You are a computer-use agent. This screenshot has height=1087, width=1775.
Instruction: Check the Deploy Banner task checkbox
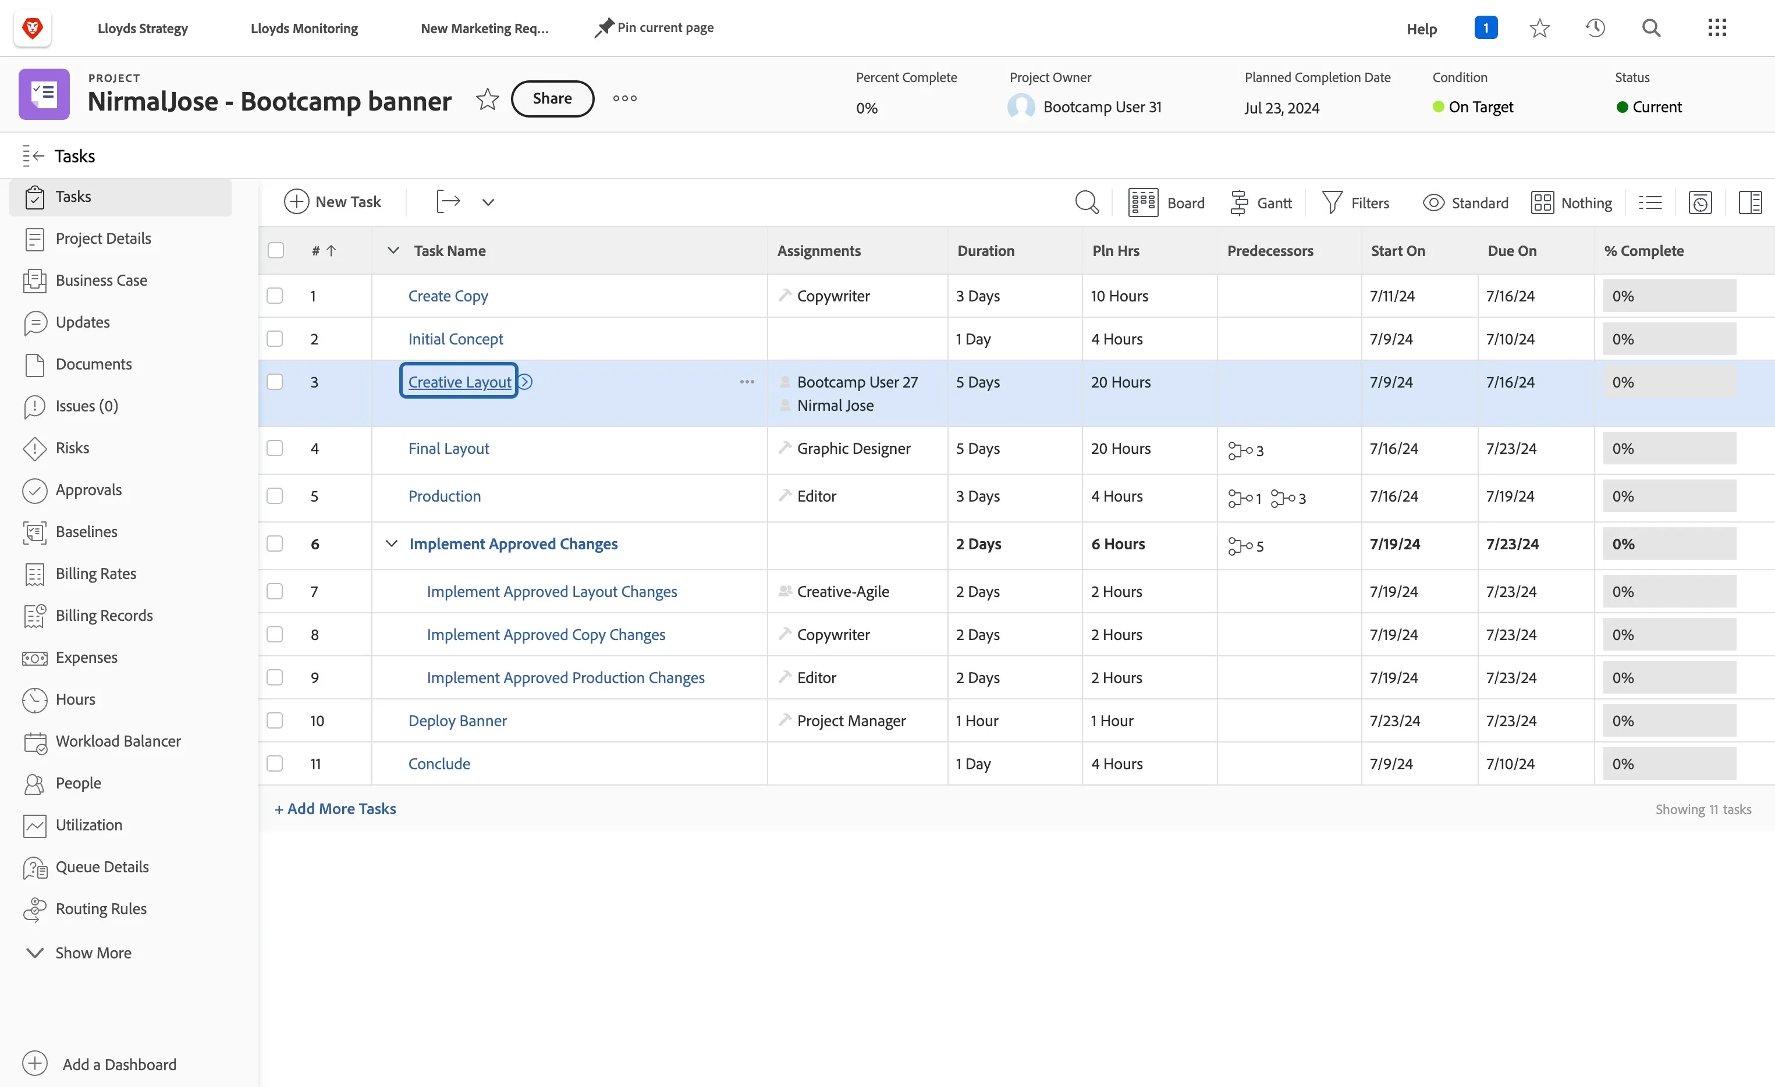pyautogui.click(x=275, y=720)
